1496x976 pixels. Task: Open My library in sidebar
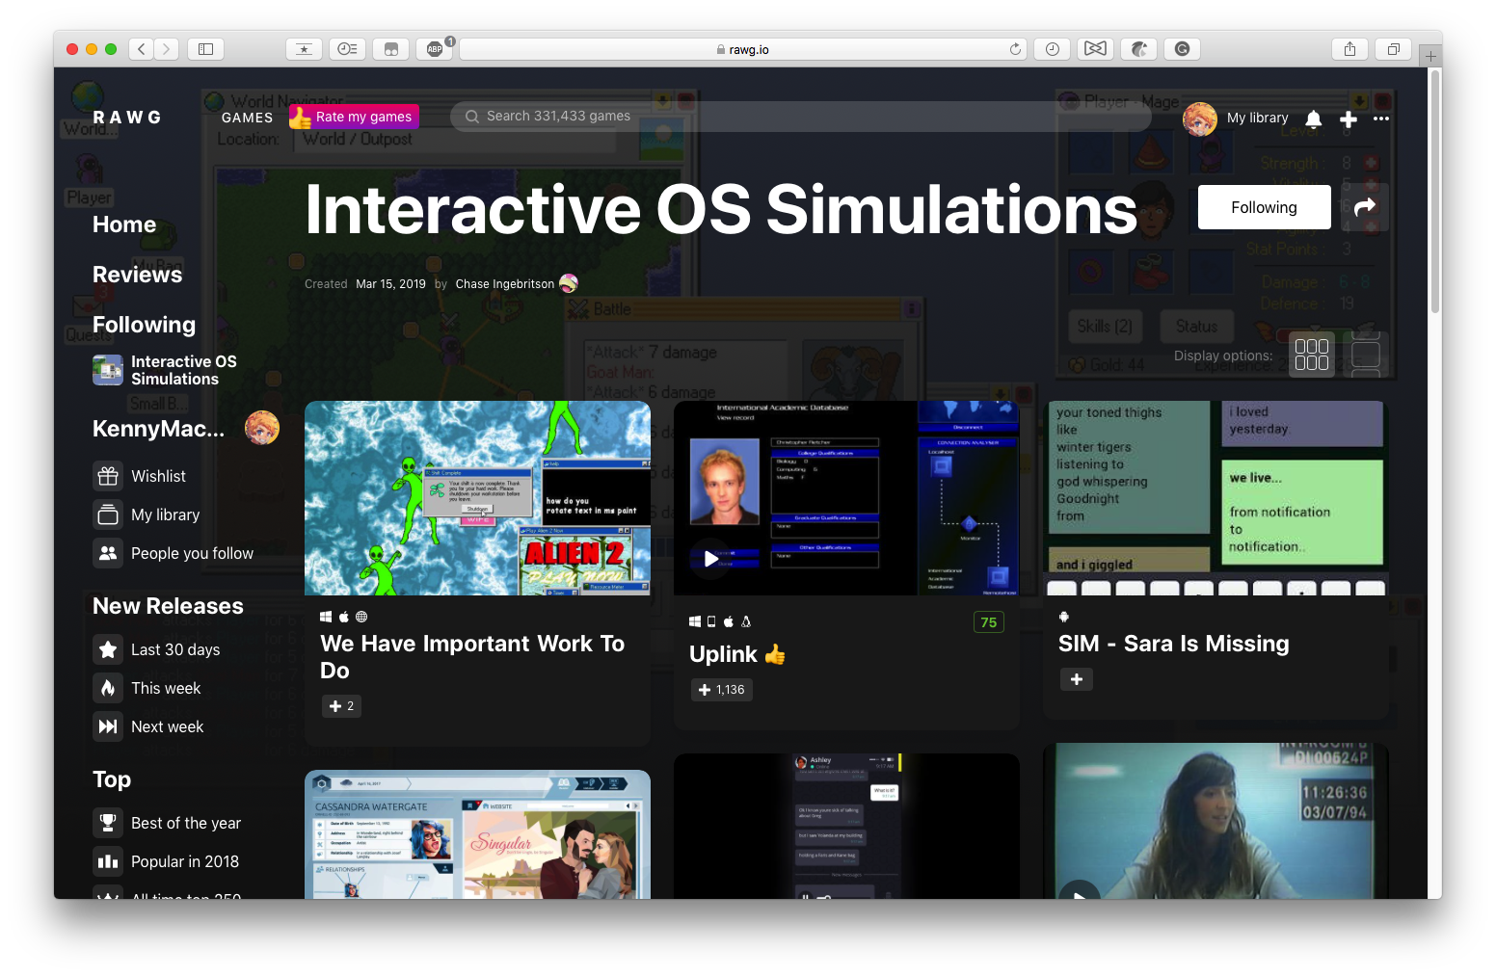(x=147, y=514)
